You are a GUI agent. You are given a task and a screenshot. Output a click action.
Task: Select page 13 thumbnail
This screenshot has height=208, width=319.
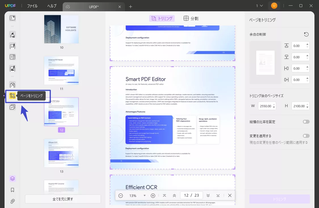pyautogui.click(x=62, y=153)
